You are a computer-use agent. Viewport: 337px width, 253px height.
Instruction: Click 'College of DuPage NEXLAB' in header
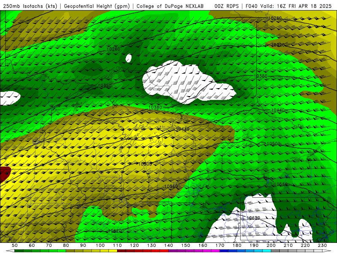[x=170, y=6]
